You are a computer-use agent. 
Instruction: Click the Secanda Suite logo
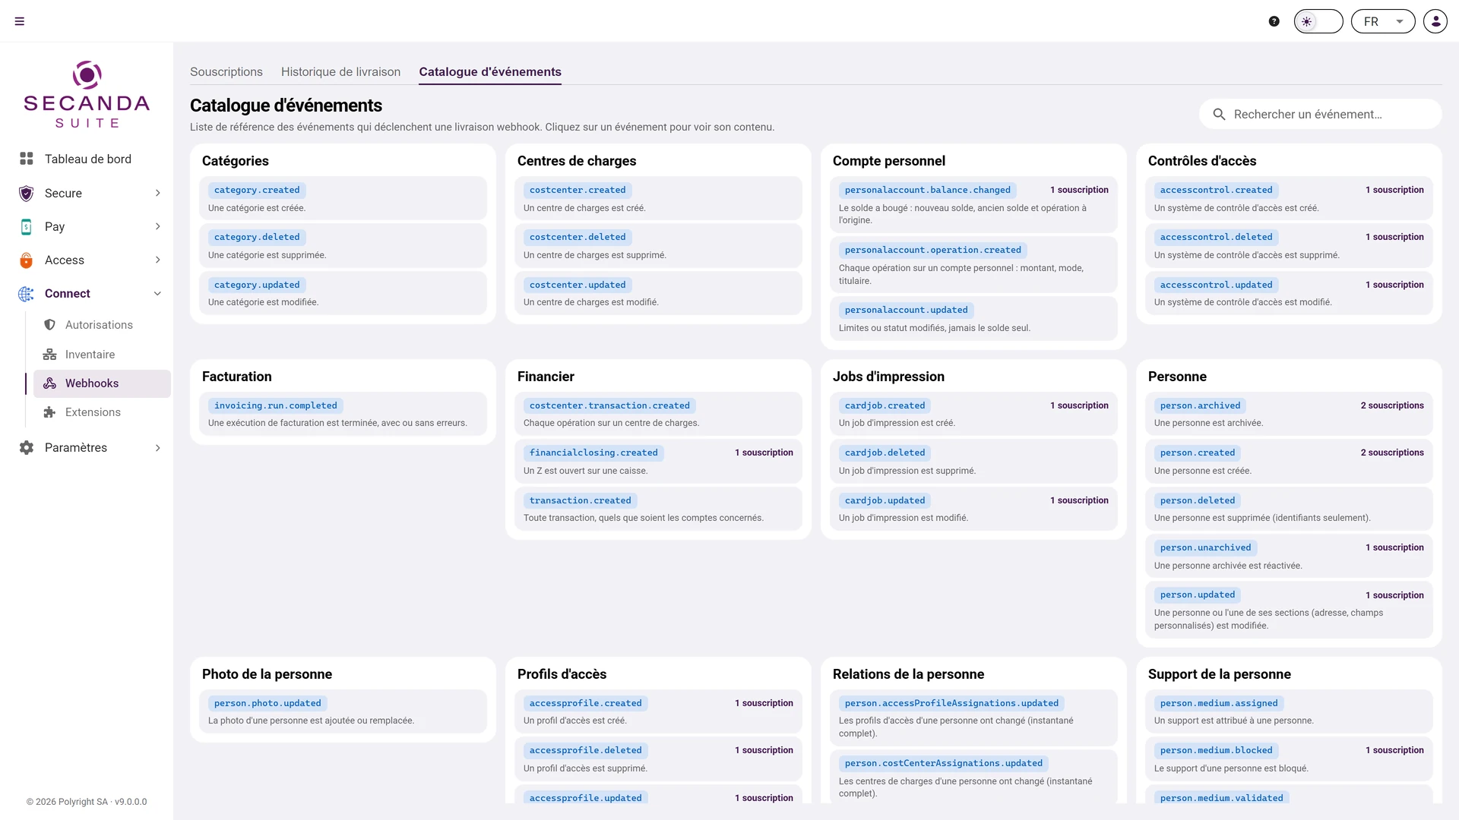[87, 95]
